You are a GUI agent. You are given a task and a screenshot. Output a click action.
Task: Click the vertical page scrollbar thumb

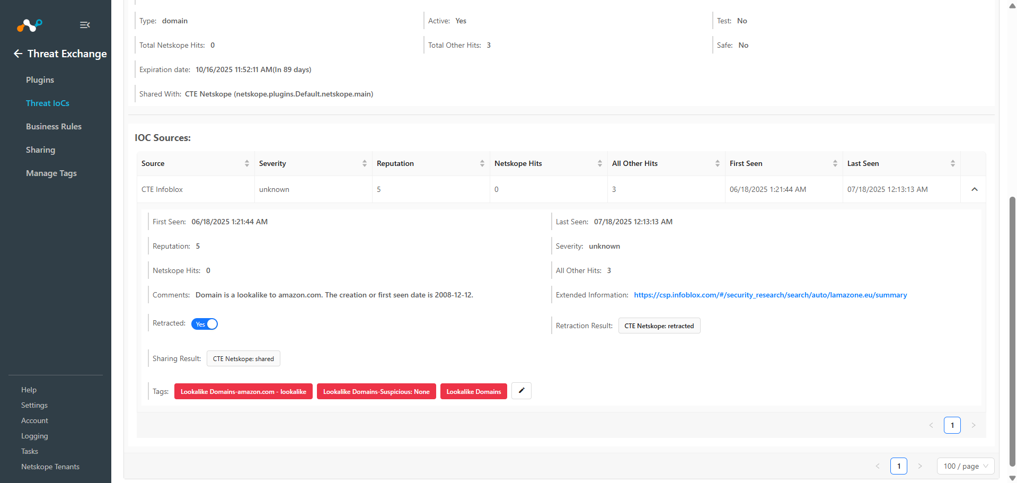point(1012,331)
